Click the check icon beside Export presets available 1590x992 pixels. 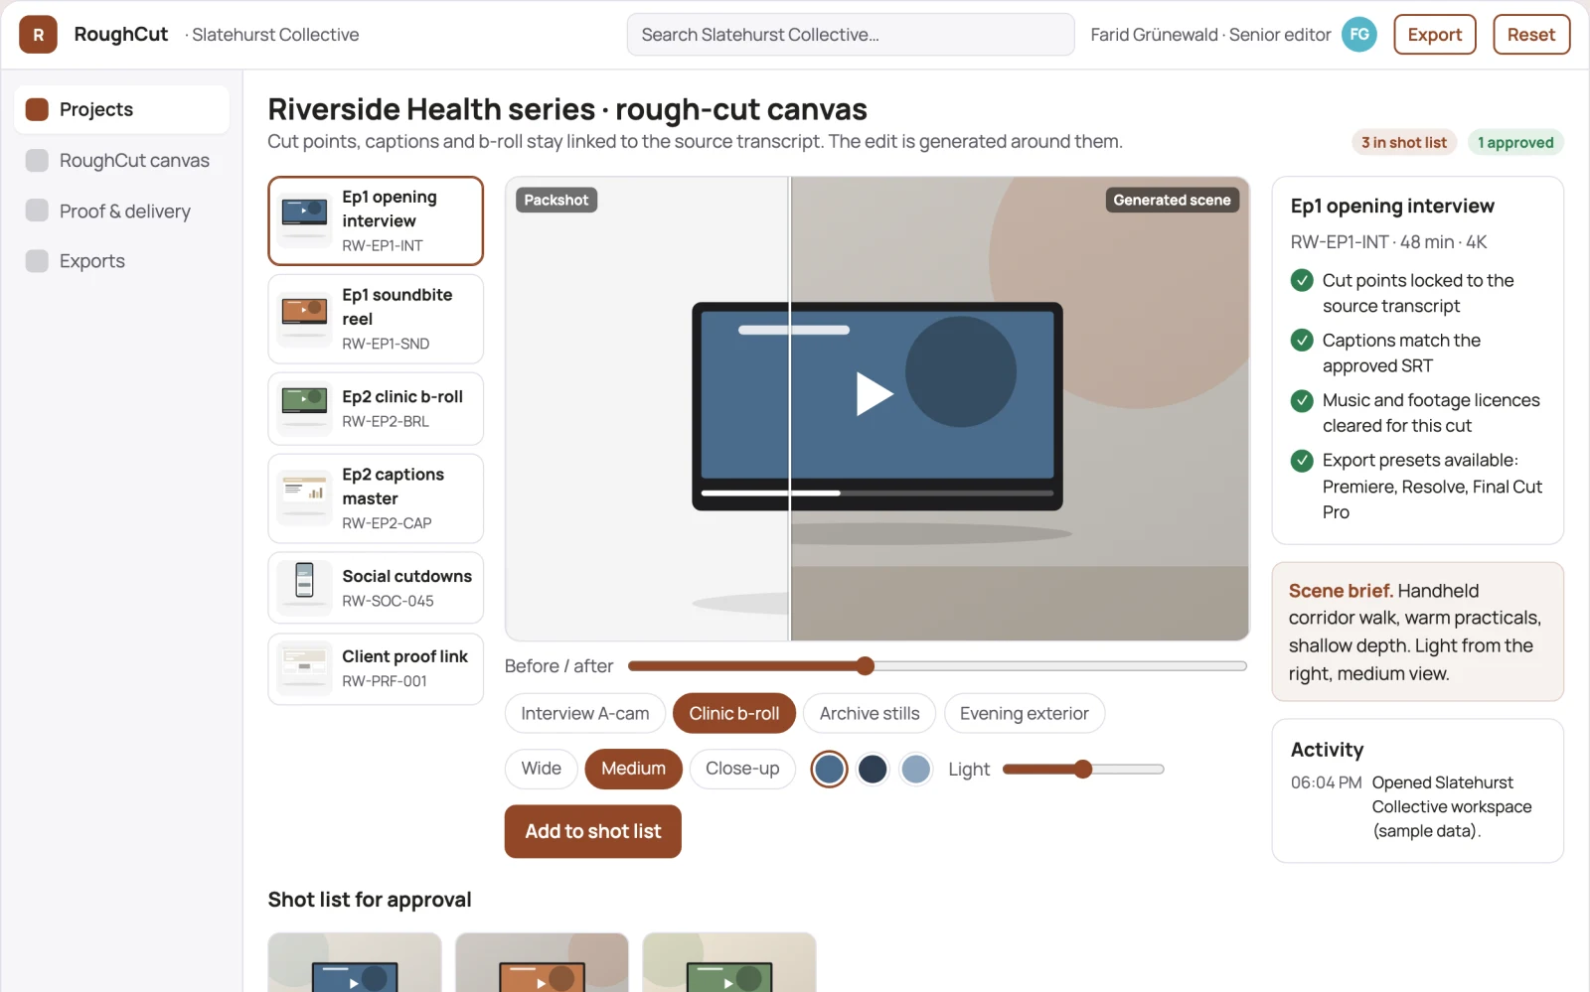point(1302,460)
